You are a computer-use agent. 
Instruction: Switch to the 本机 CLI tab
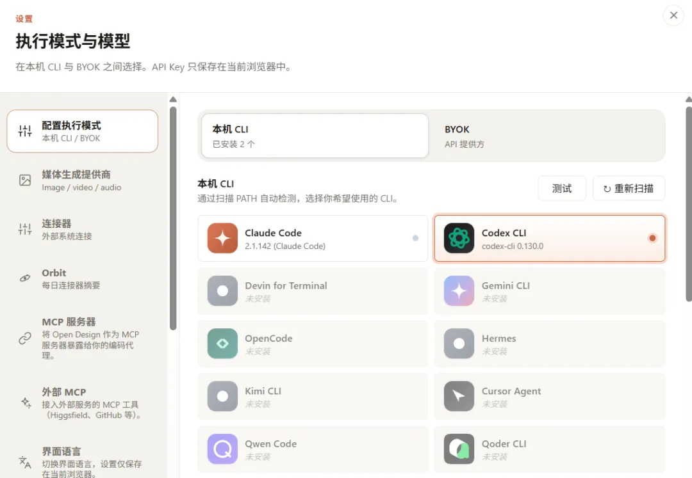(x=315, y=136)
